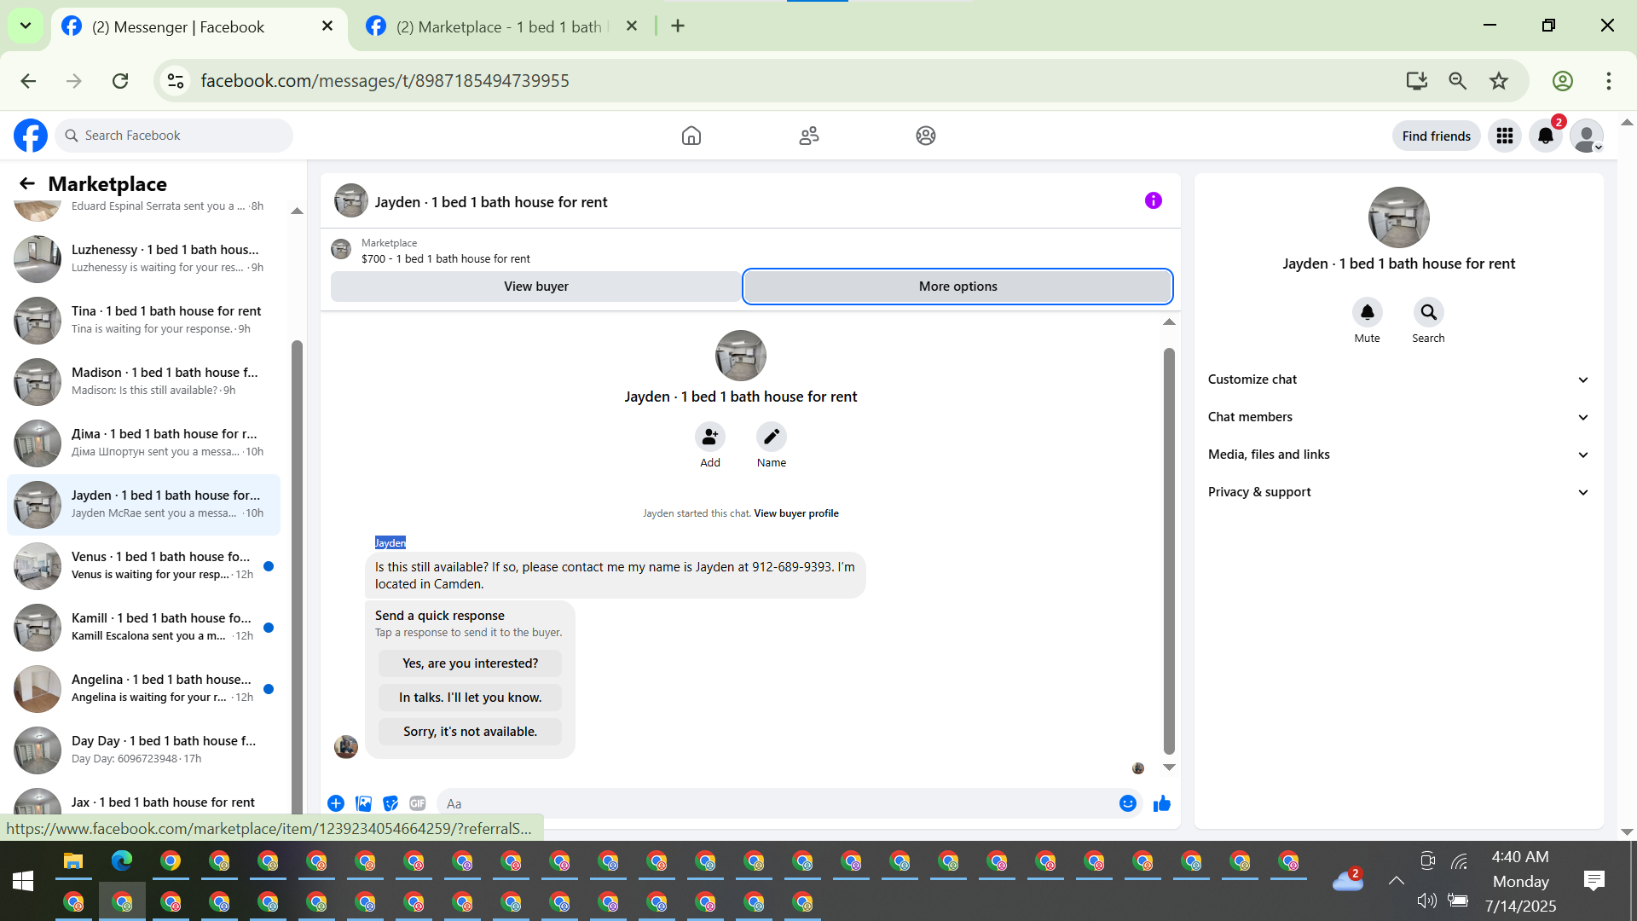Click the thumbs-up like icon

tap(1161, 803)
